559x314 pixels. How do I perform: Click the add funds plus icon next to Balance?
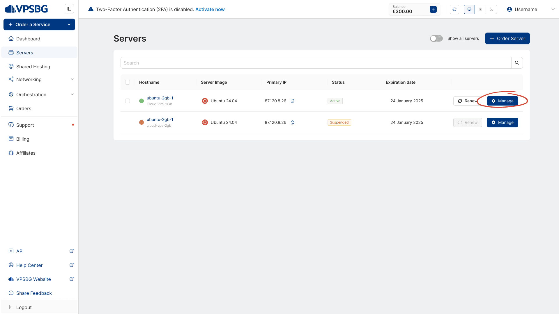point(433,9)
